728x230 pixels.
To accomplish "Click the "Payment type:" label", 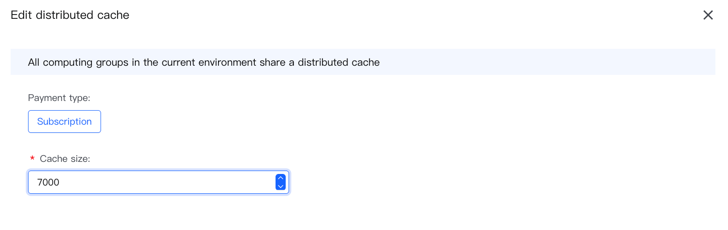I will [59, 98].
